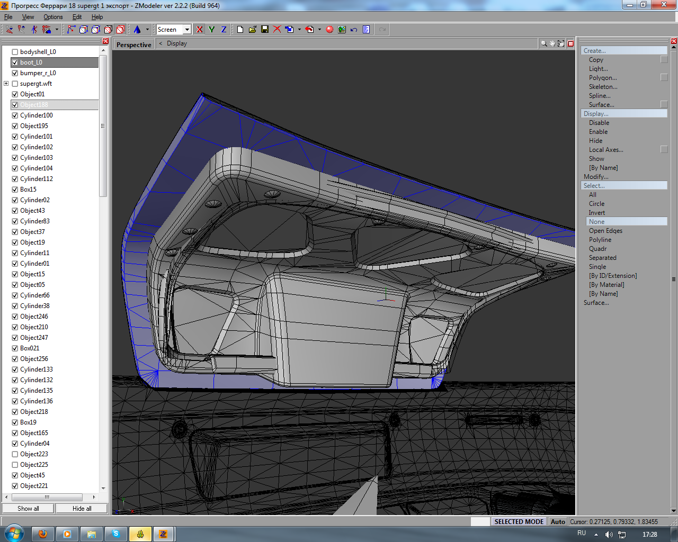Viewport: 678px width, 542px height.
Task: Create a new file via toolbar icon
Action: pos(240,30)
